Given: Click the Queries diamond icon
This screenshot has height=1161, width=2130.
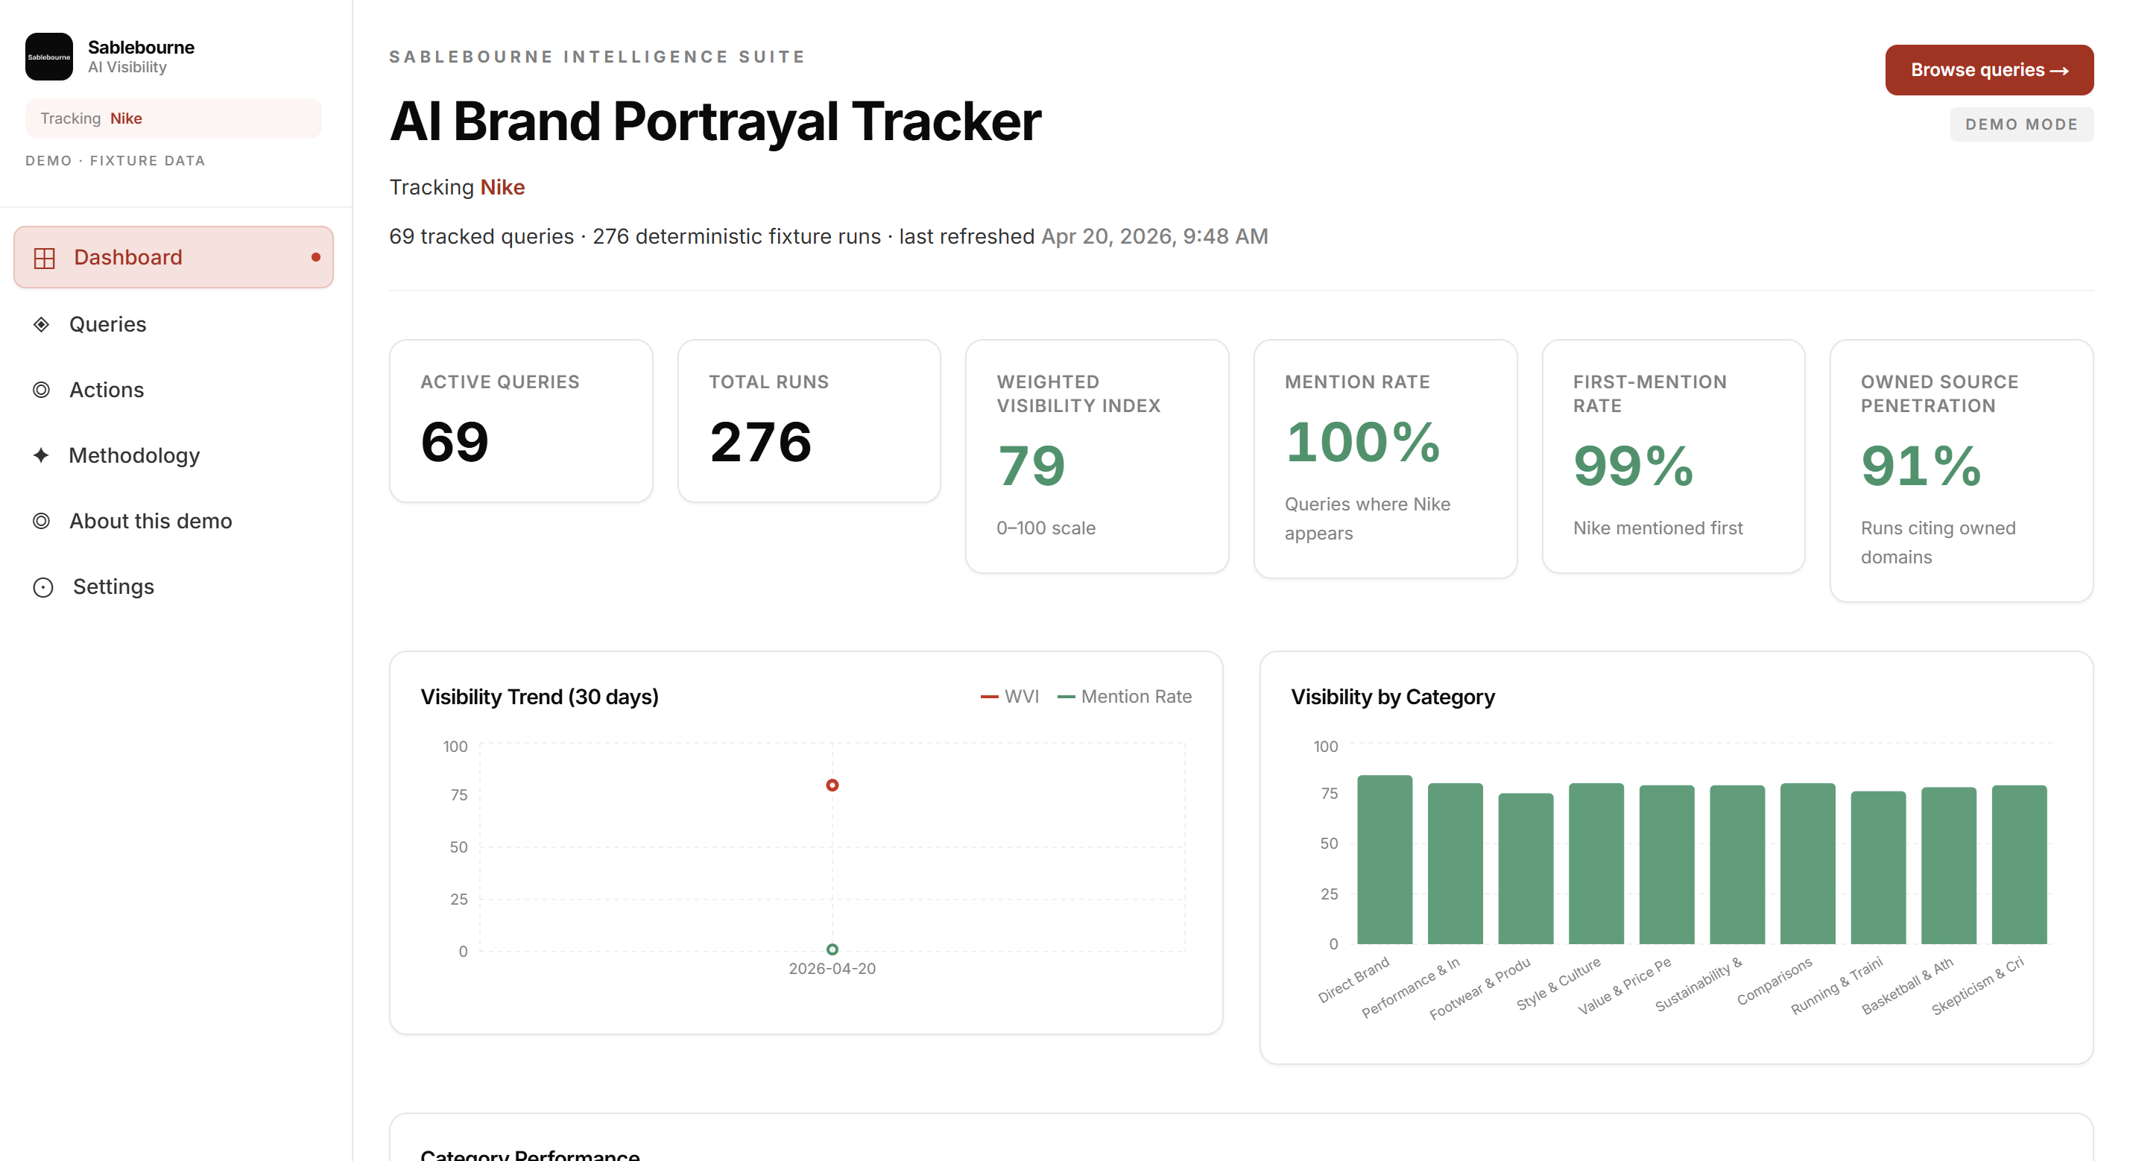Looking at the screenshot, I should tap(41, 324).
